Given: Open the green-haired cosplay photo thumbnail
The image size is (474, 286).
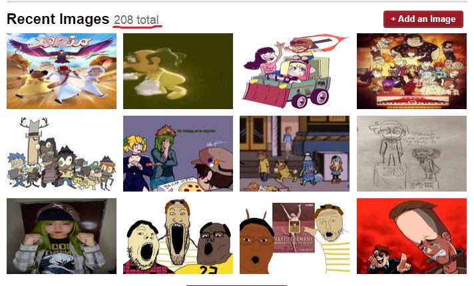Looking at the screenshot, I should (61, 236).
